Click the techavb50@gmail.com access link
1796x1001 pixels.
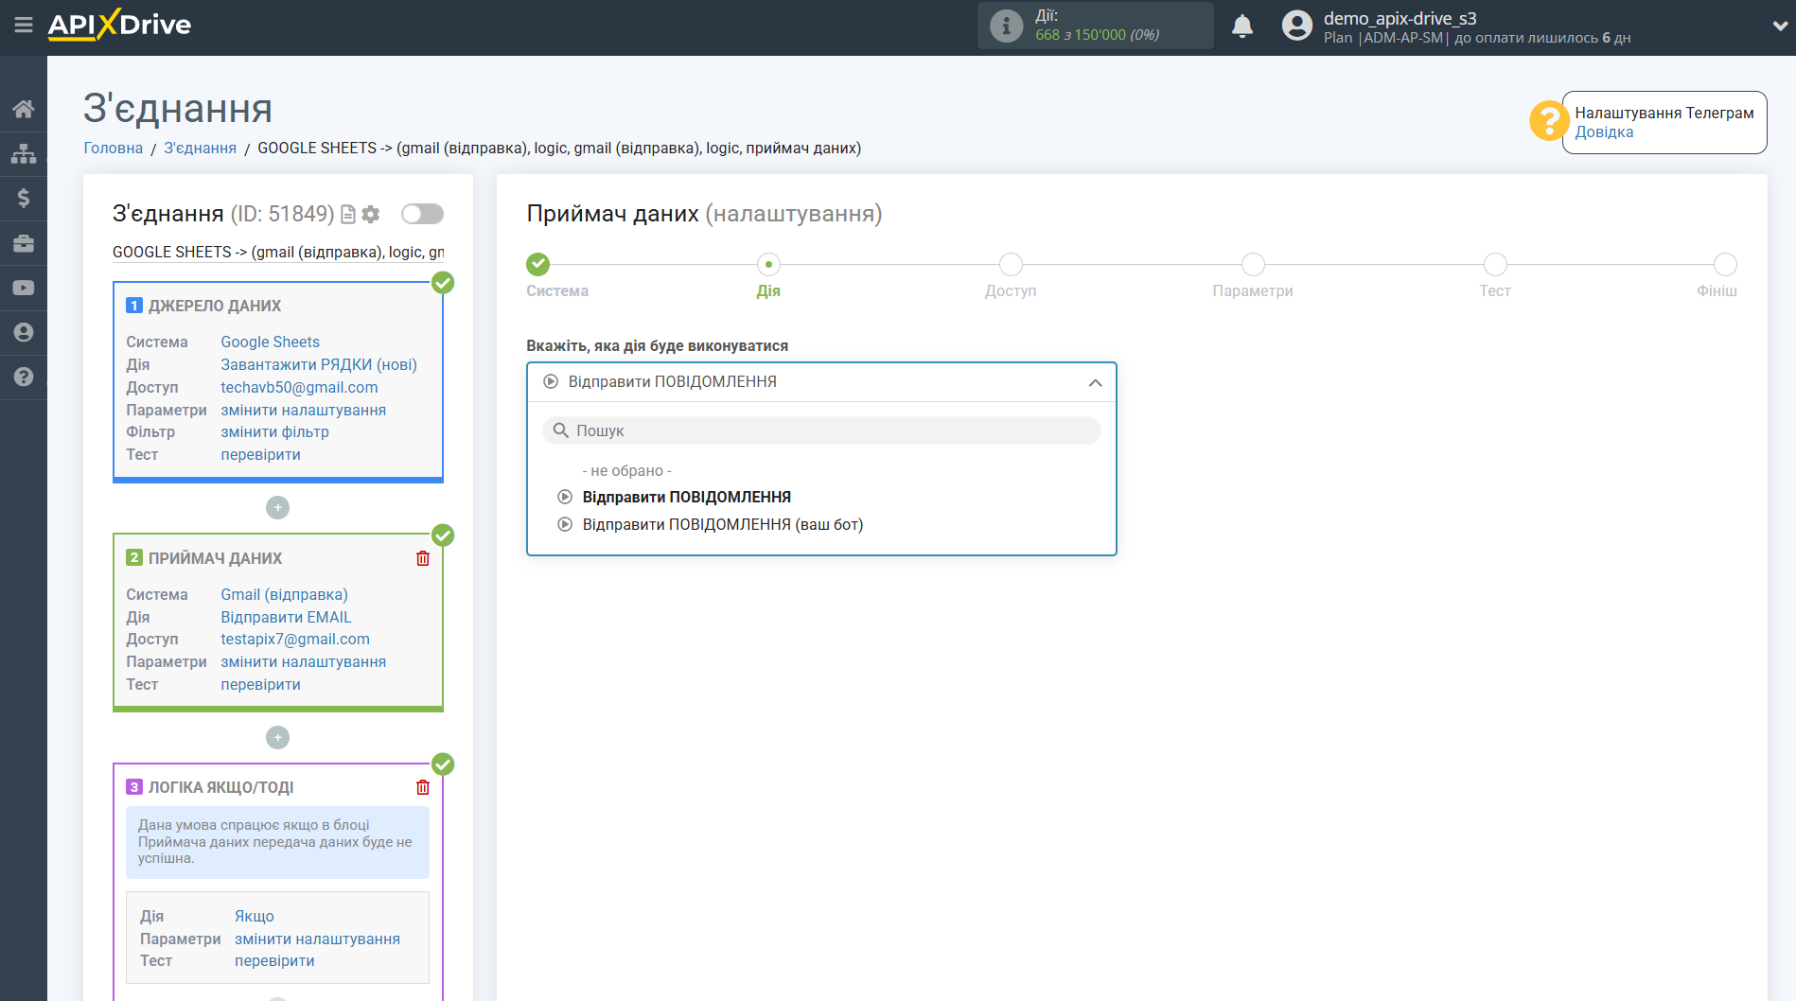pyautogui.click(x=299, y=387)
